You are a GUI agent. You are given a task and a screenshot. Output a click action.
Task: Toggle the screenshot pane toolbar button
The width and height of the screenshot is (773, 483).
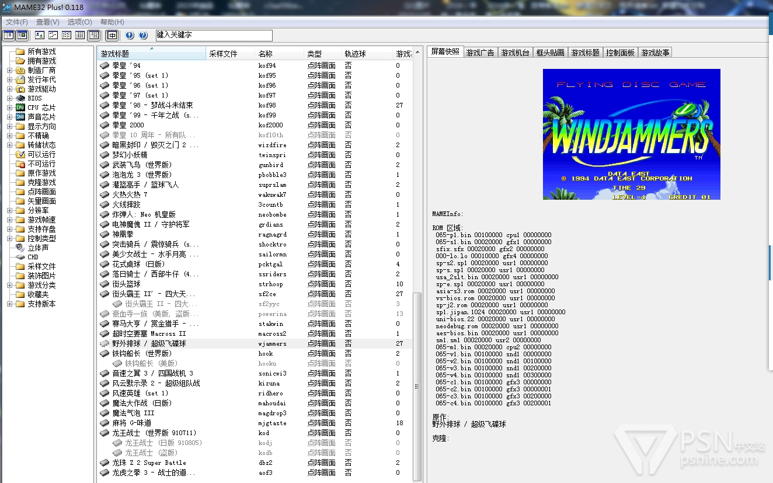tap(22, 36)
